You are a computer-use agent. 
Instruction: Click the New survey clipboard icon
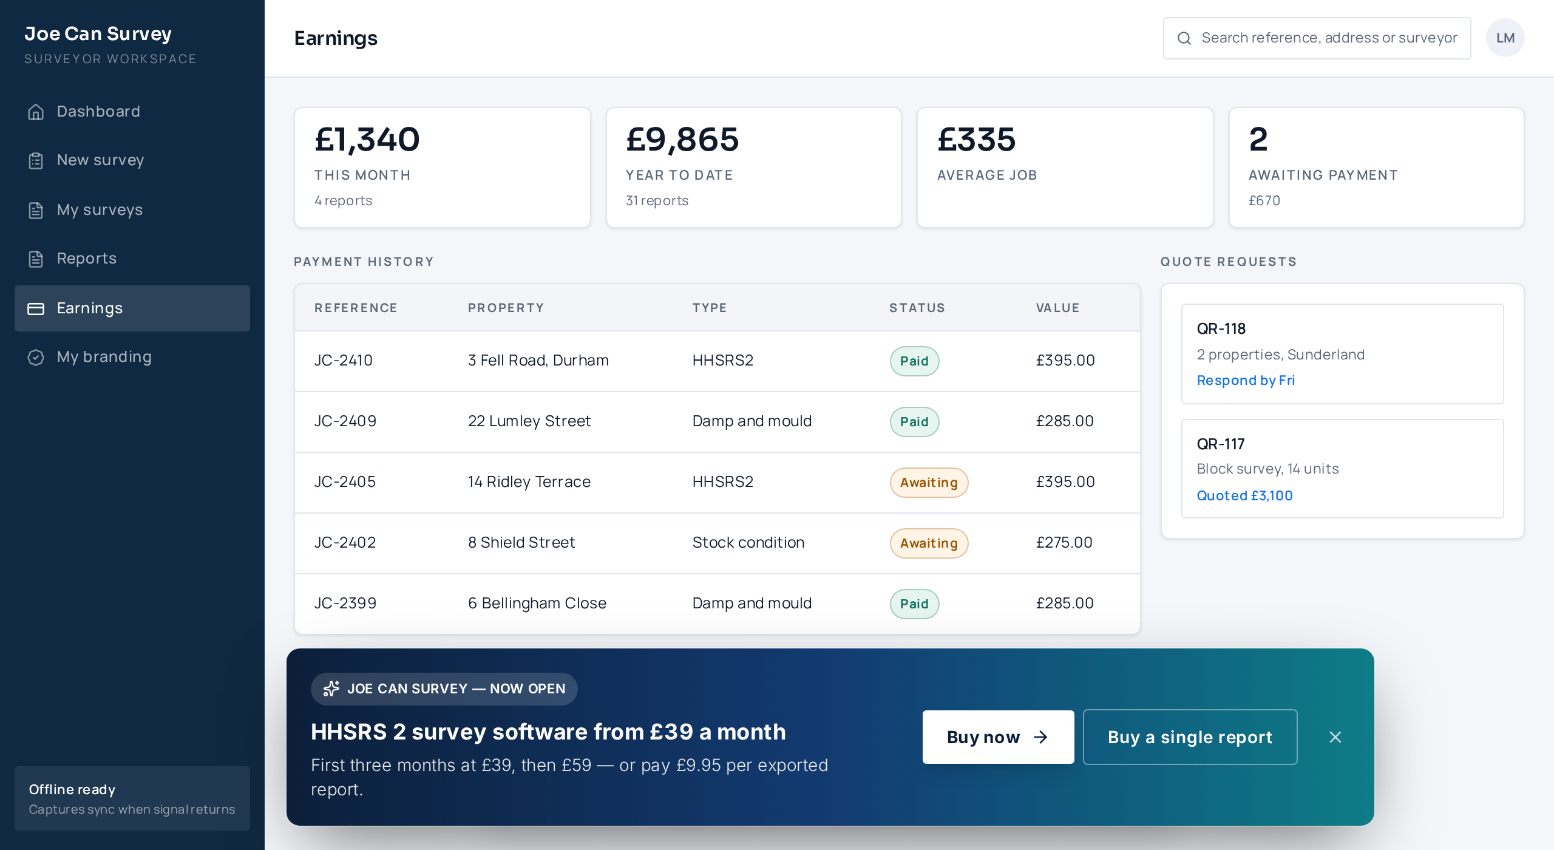(x=36, y=161)
